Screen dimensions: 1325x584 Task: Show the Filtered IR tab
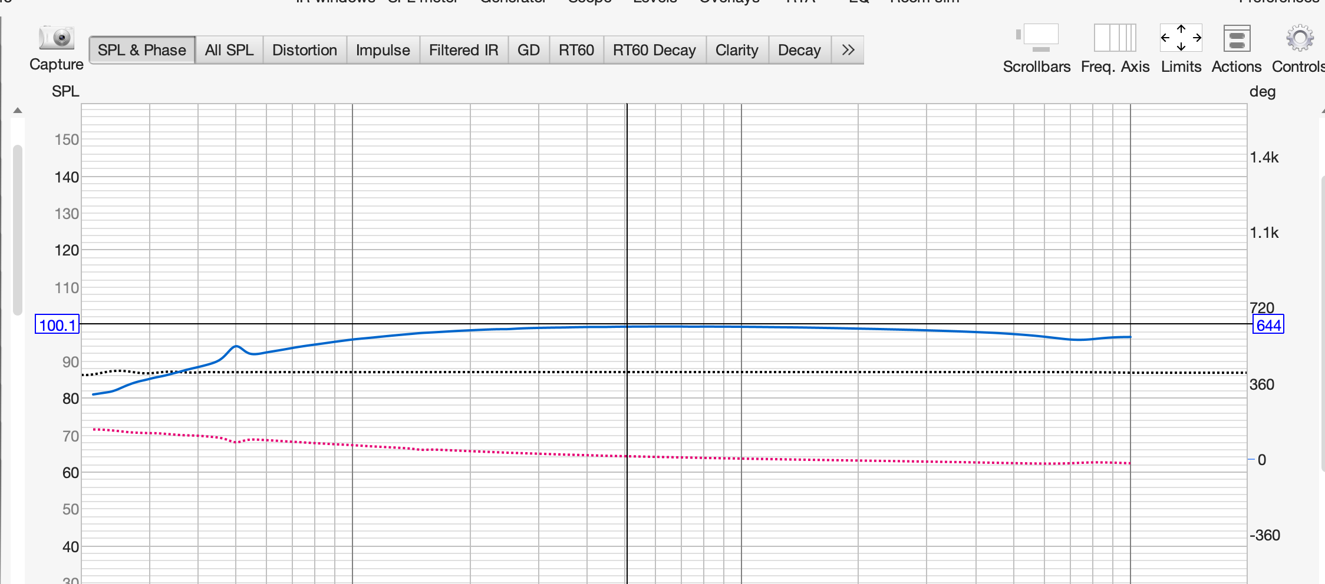tap(464, 50)
